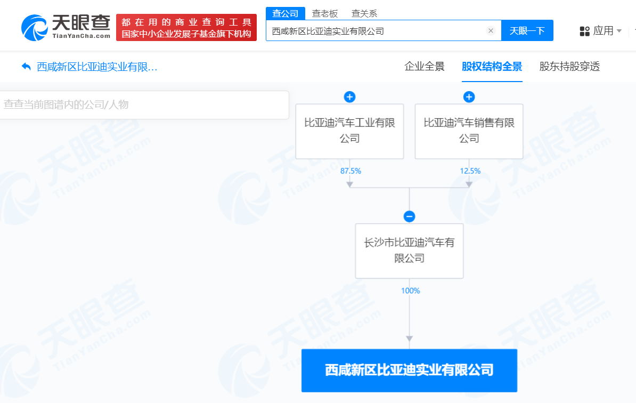Screen dimensions: 636x403
Task: Click the 西咸新区比亚迪实业有限公司 blue node
Action: (x=409, y=370)
